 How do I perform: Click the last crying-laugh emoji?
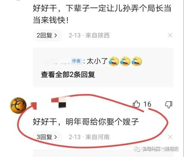click(137, 61)
